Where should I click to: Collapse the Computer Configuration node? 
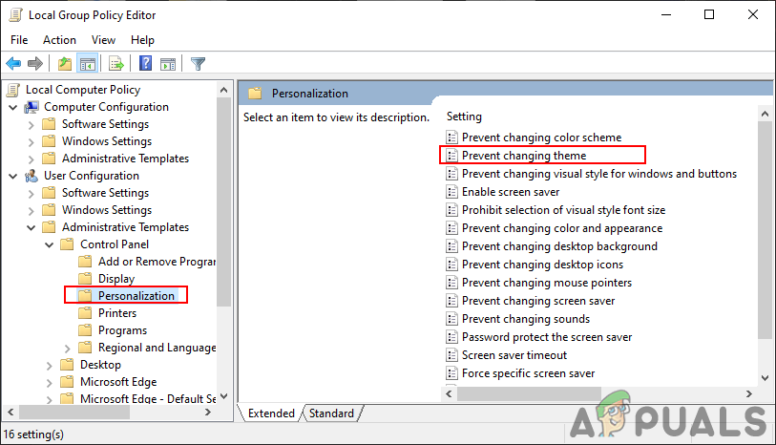pos(13,107)
